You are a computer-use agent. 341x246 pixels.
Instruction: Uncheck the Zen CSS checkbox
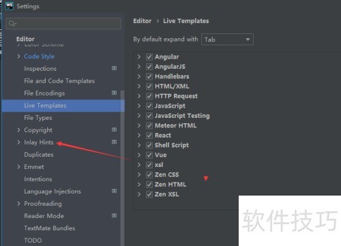pyautogui.click(x=149, y=174)
